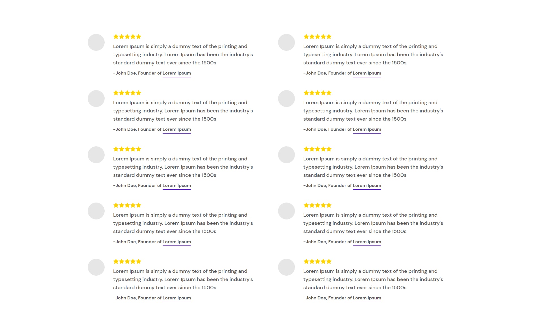The width and height of the screenshot is (543, 322).
Task: Open the Lorem Ipsum link in the bottom-left testimonial
Action: [177, 298]
